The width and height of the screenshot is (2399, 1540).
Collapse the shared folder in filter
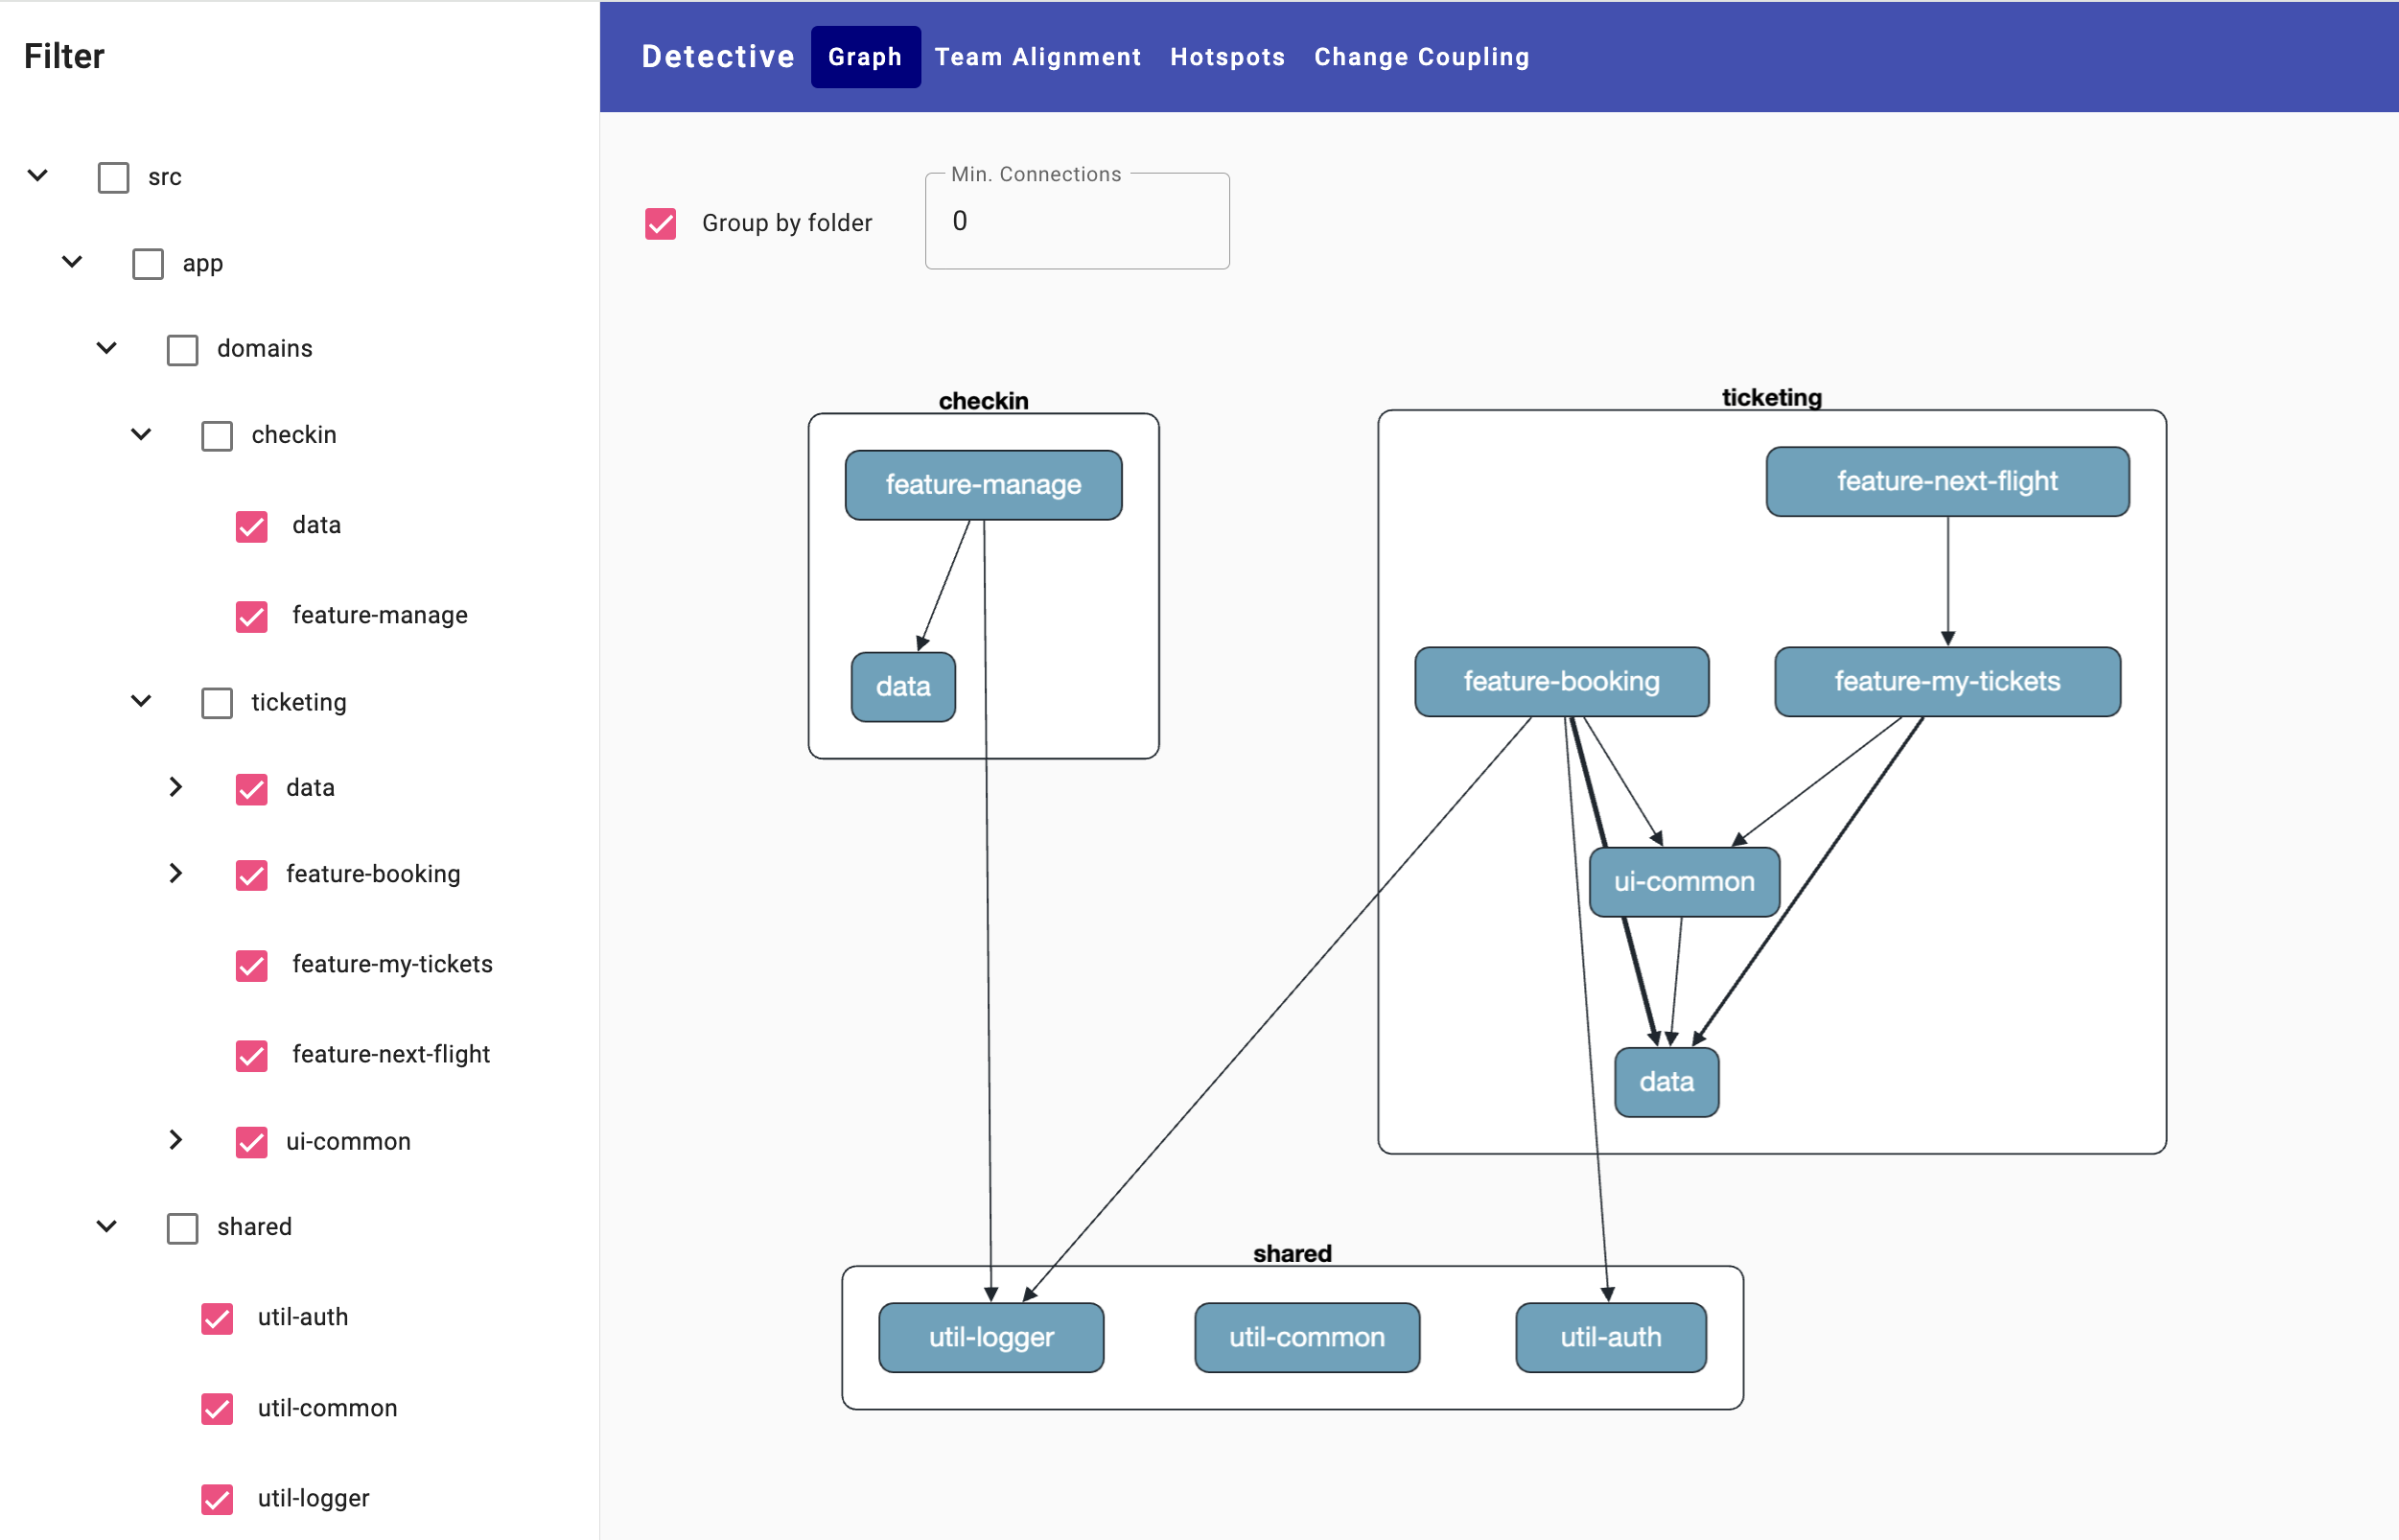pyautogui.click(x=107, y=1226)
